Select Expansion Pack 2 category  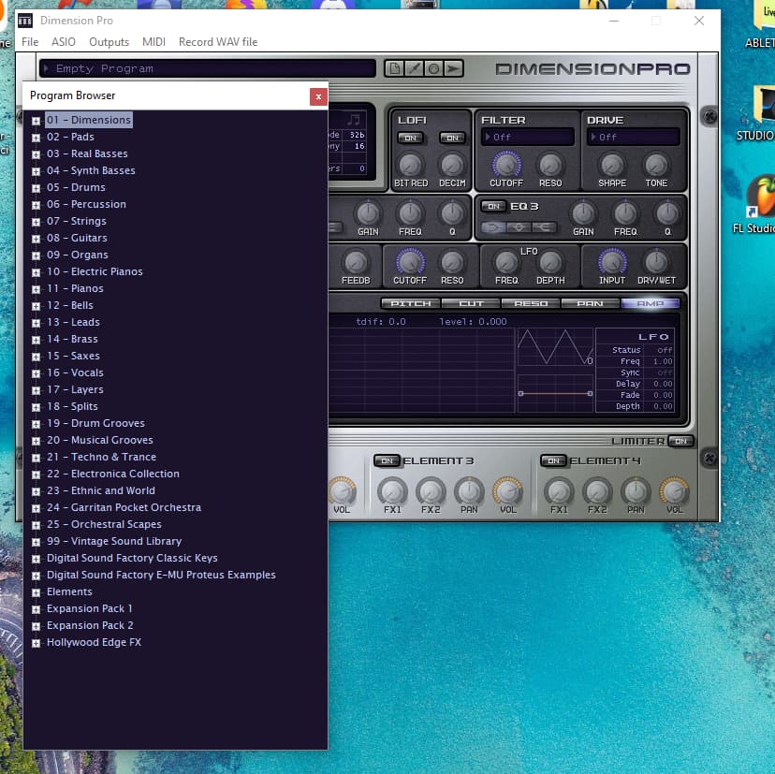pyautogui.click(x=90, y=626)
